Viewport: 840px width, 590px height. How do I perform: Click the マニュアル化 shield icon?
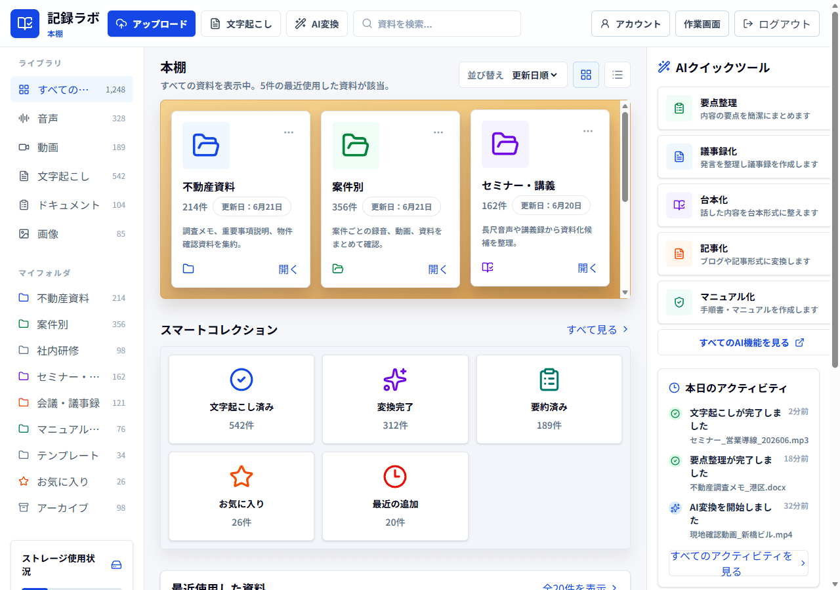pyautogui.click(x=679, y=302)
